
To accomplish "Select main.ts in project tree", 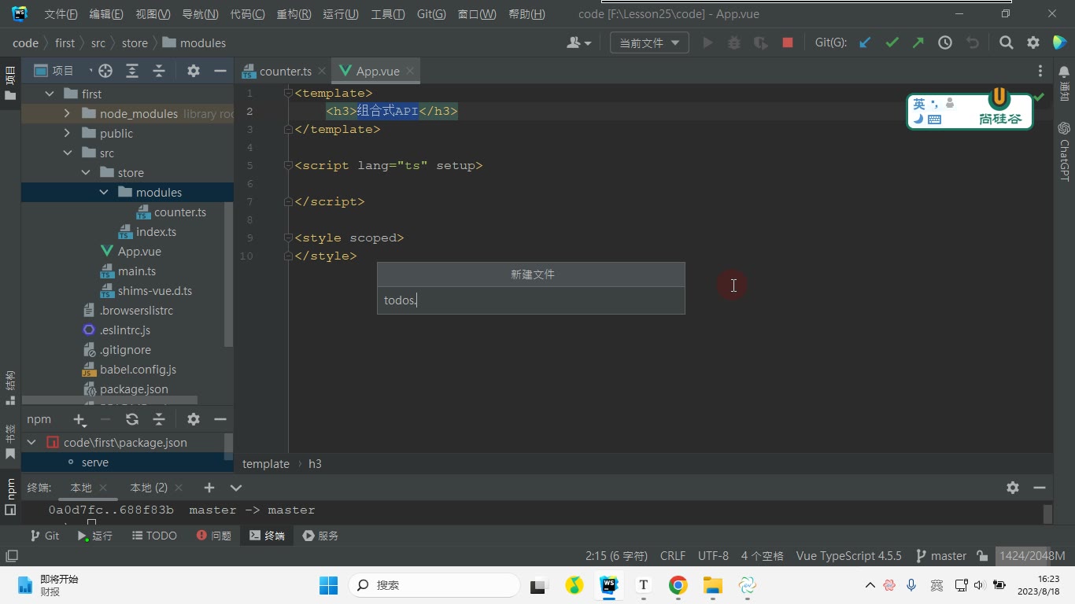I will (137, 271).
